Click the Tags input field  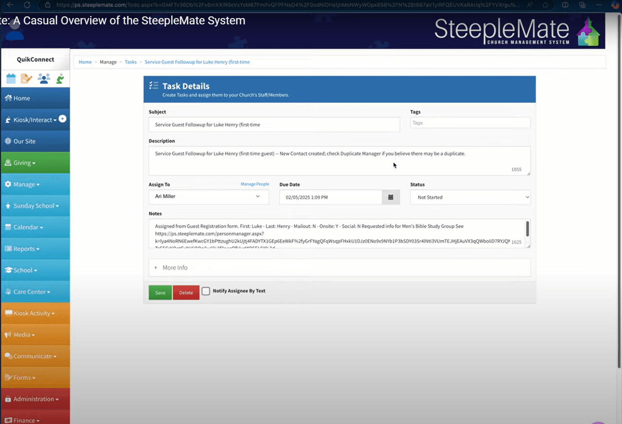click(470, 123)
